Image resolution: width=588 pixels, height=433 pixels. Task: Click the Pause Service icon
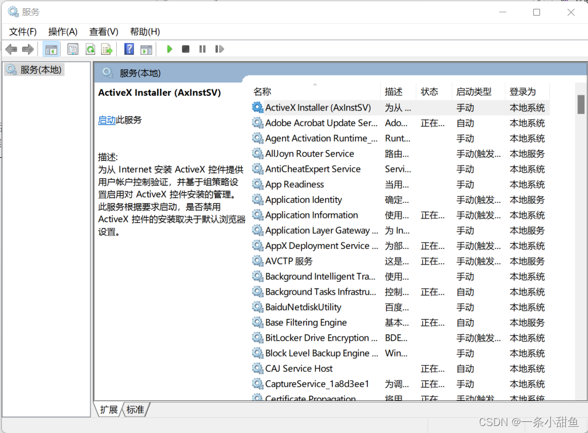pos(202,49)
